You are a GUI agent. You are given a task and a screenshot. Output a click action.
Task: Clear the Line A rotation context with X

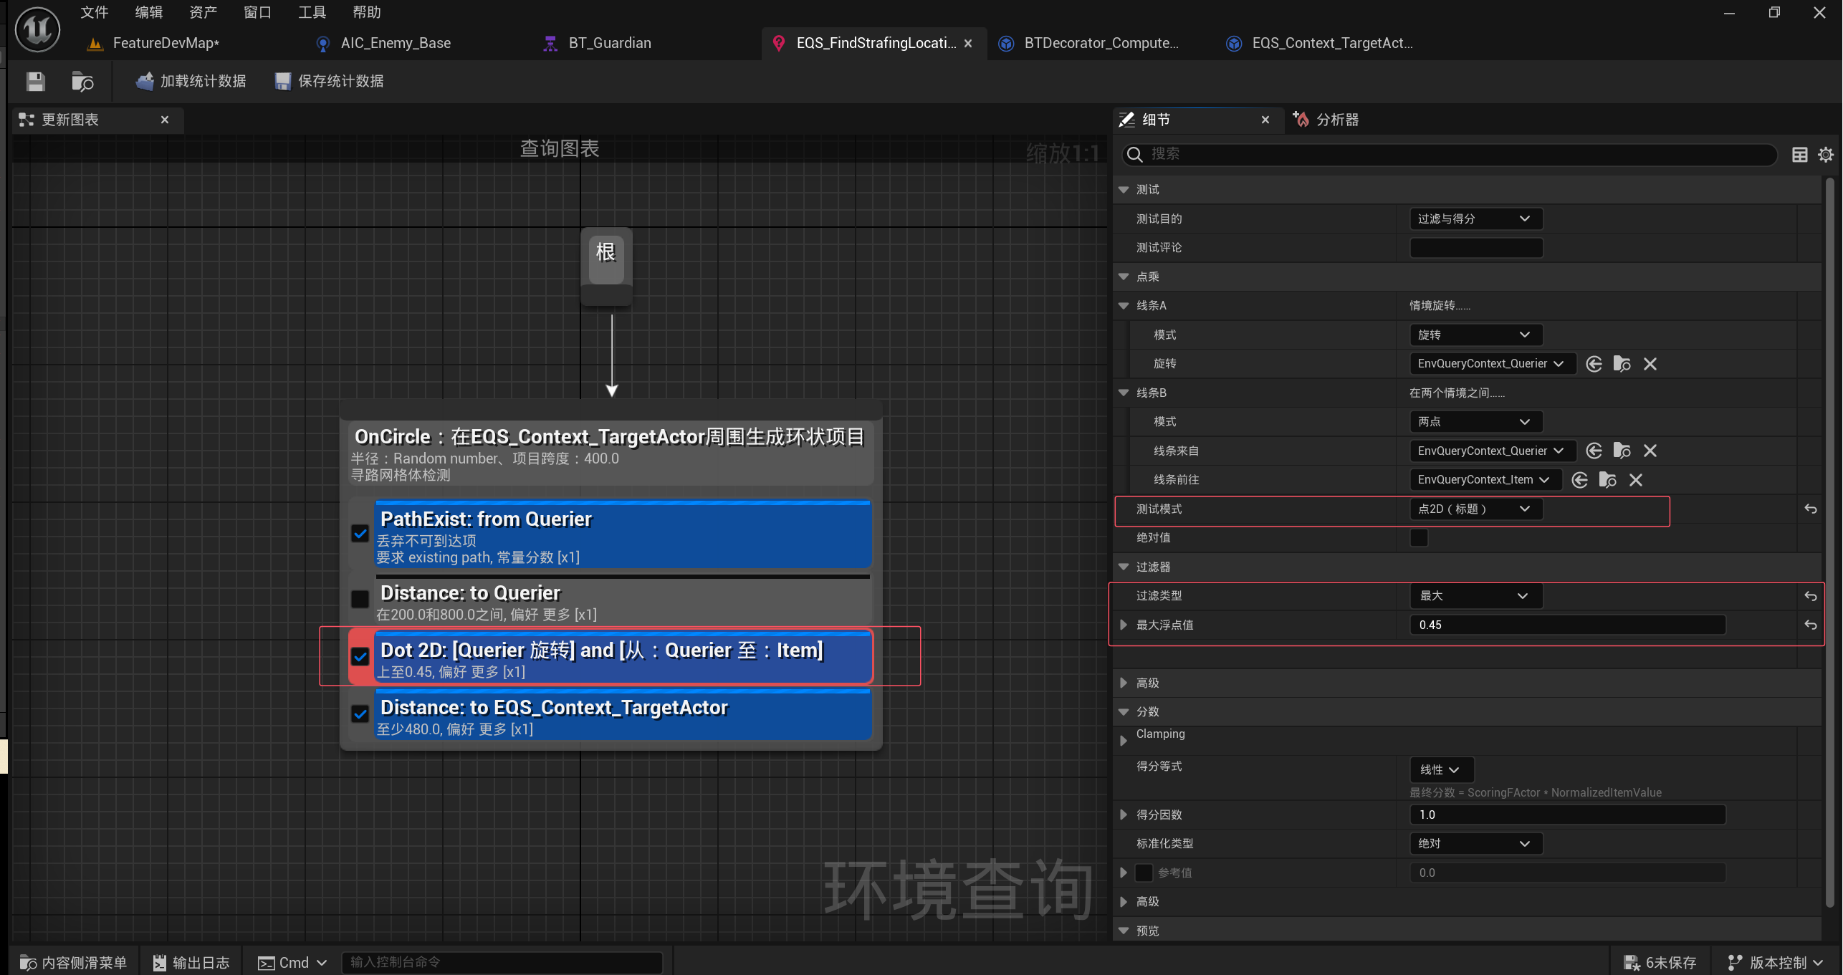click(x=1650, y=364)
